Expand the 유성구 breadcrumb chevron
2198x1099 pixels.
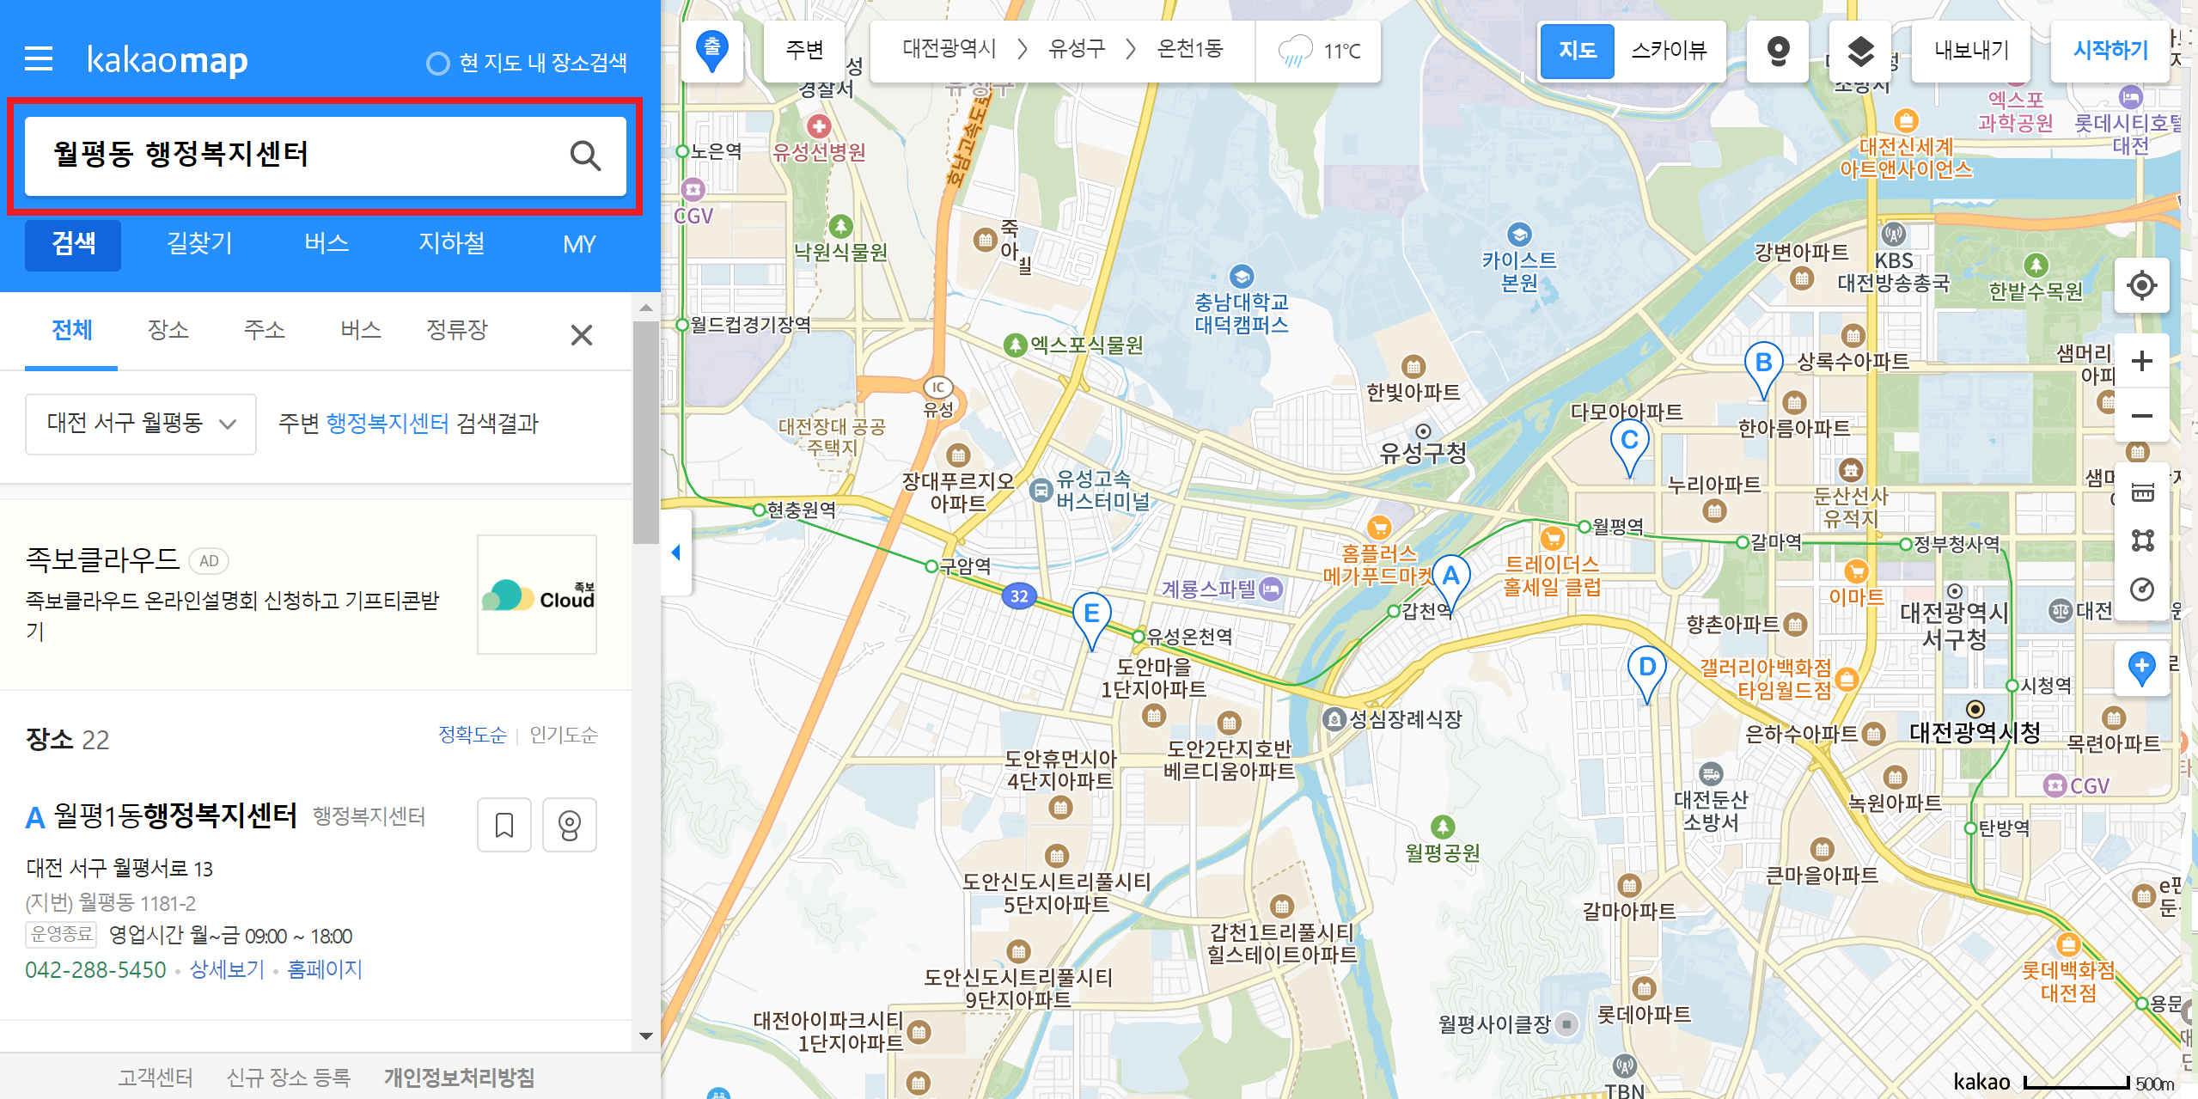[x=1131, y=49]
